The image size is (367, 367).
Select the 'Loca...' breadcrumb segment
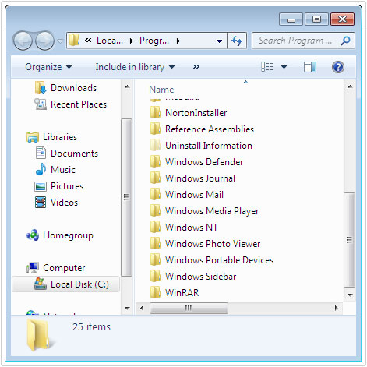[x=110, y=41]
